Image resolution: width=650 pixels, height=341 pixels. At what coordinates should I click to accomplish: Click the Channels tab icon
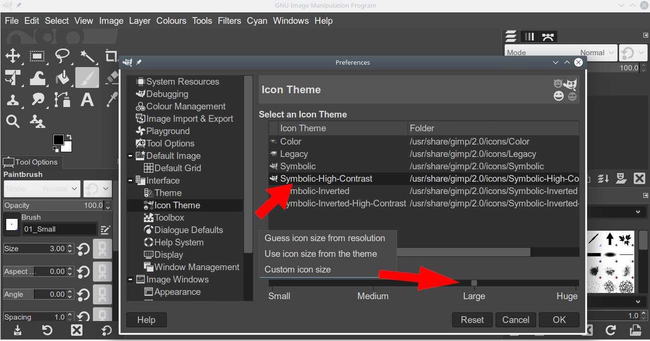click(x=529, y=37)
